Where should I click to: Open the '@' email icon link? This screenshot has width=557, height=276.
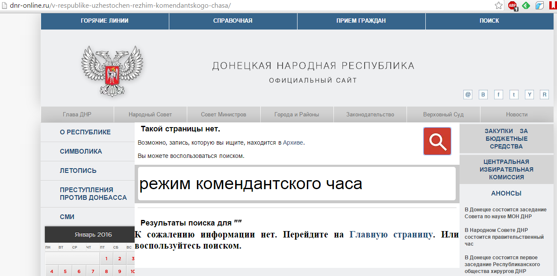click(468, 95)
